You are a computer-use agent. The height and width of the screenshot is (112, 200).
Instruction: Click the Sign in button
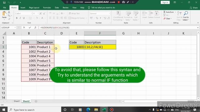pyautogui.click(x=165, y=2)
